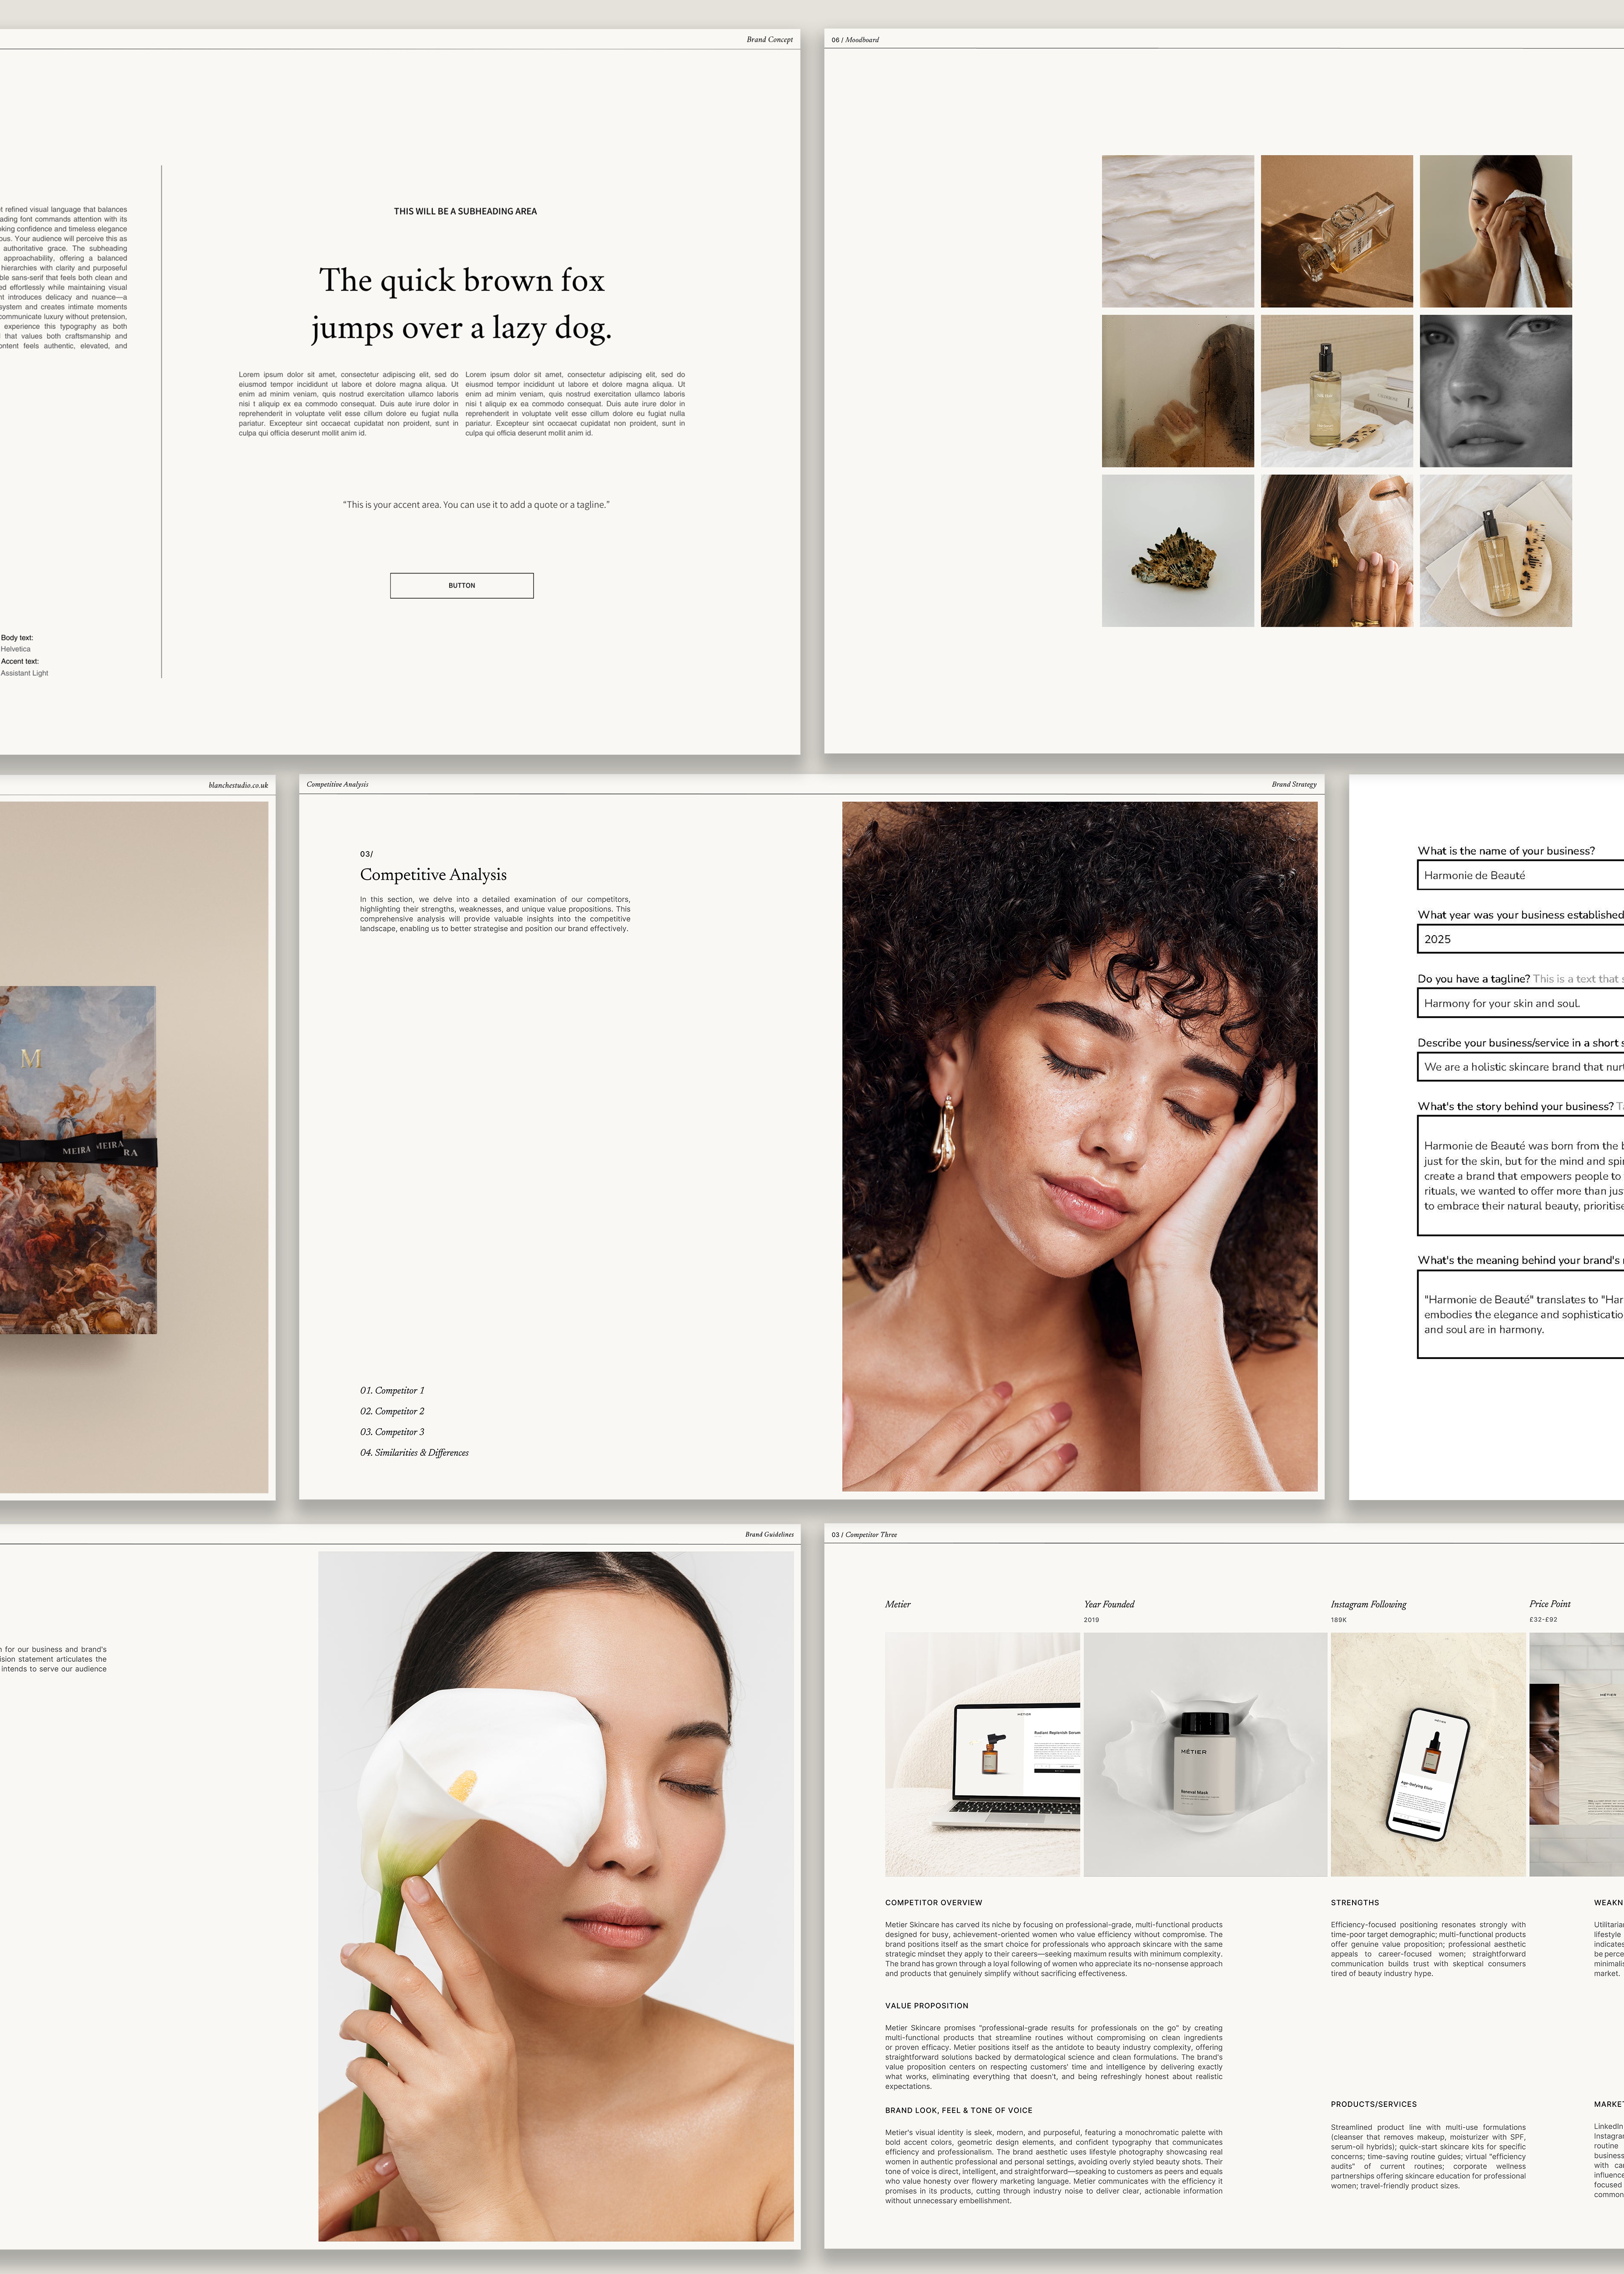Click the business name input field
The image size is (1624, 2274).
(x=1519, y=875)
